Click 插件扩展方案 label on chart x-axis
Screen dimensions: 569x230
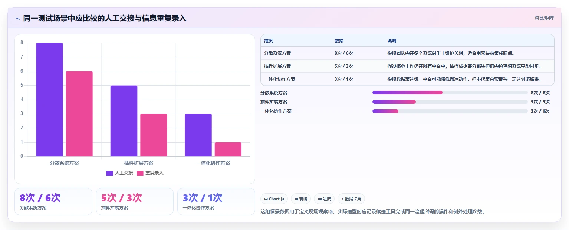click(139, 163)
